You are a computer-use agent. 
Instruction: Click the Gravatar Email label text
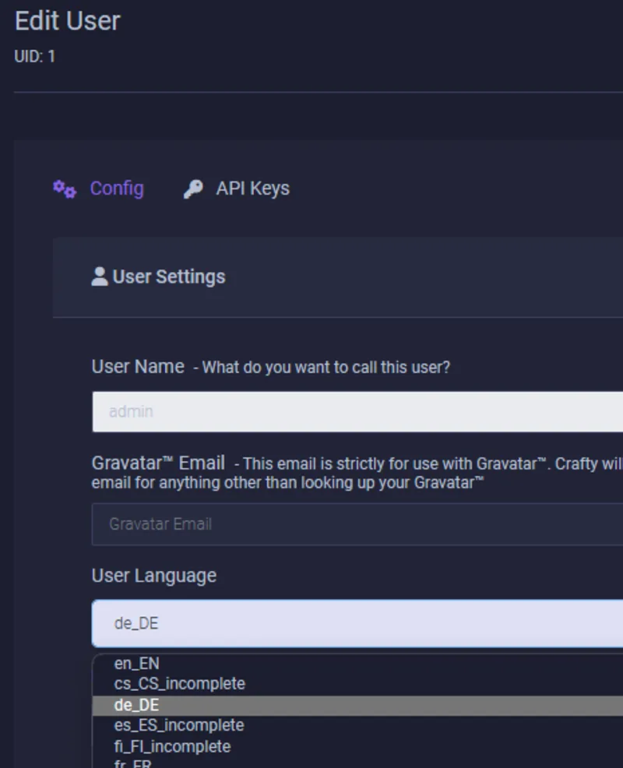click(158, 463)
